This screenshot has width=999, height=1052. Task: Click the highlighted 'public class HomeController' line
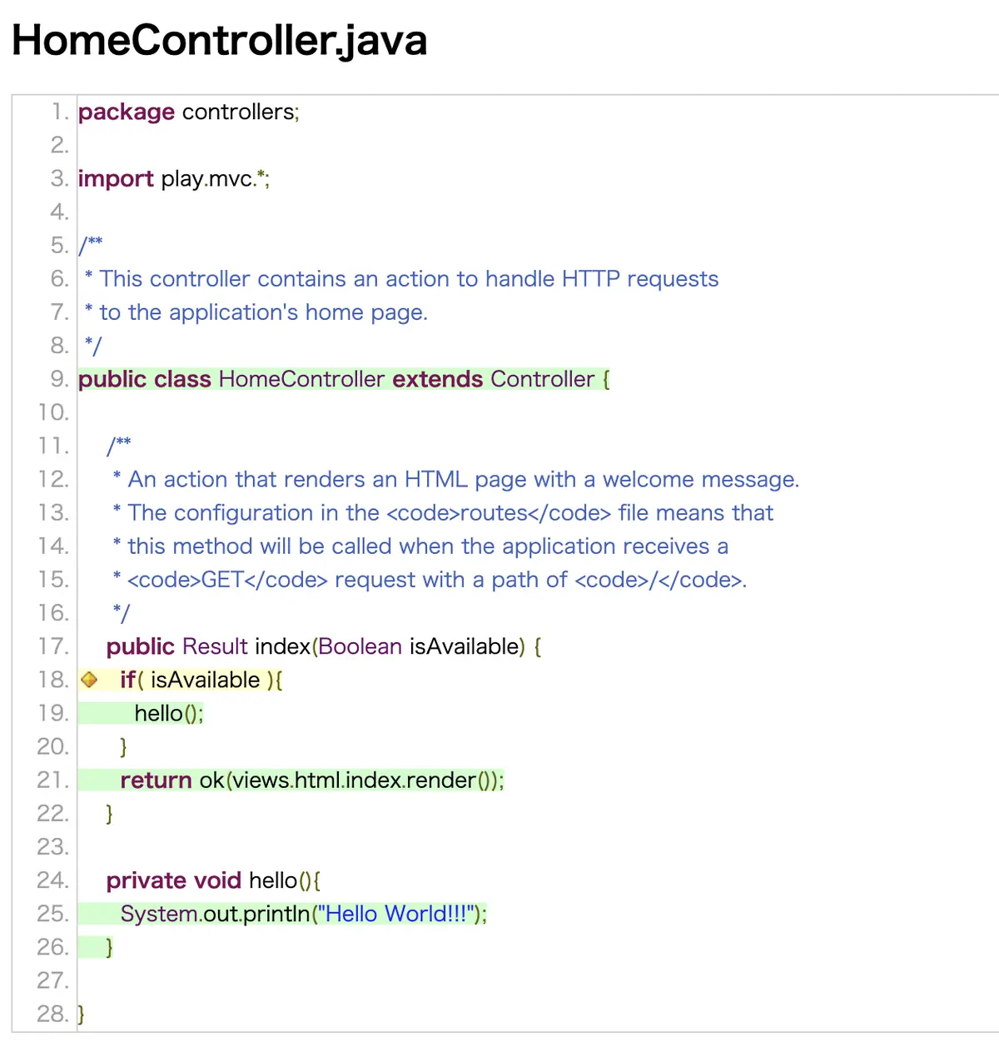[344, 379]
